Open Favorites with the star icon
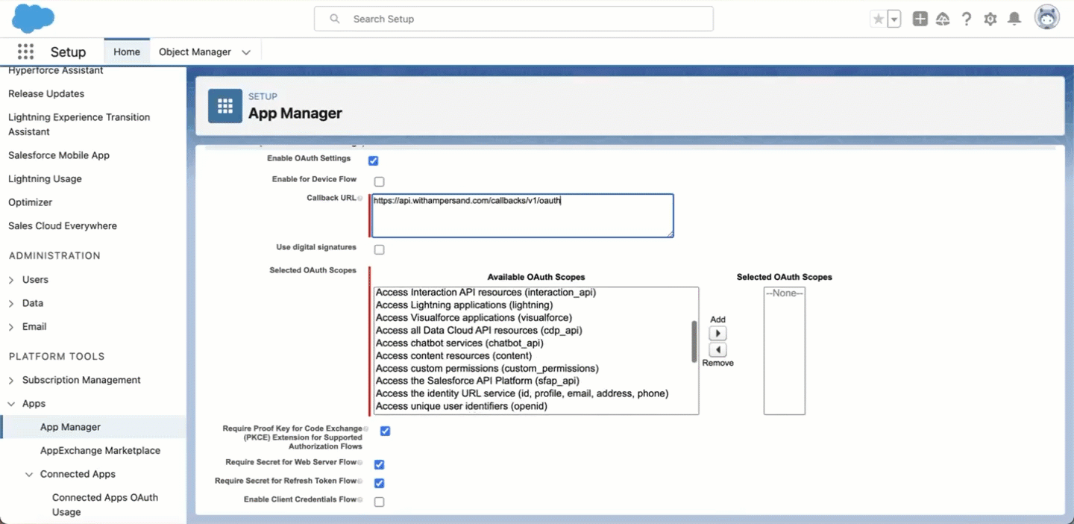This screenshot has width=1074, height=524. point(880,18)
